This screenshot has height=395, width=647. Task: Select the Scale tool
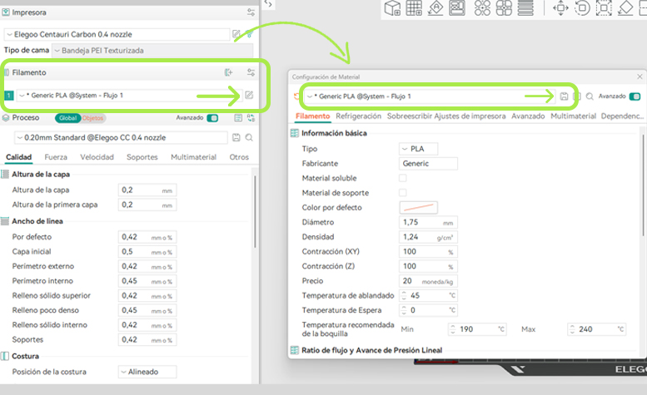(604, 7)
